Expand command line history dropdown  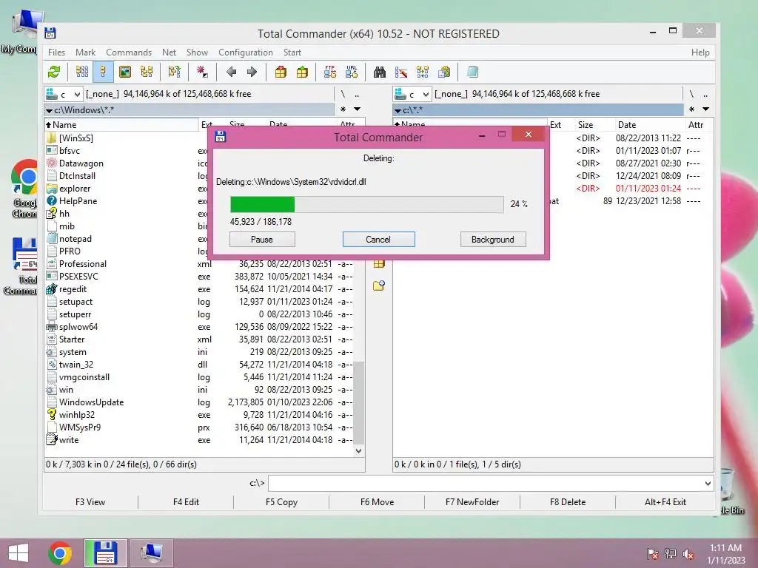point(708,484)
